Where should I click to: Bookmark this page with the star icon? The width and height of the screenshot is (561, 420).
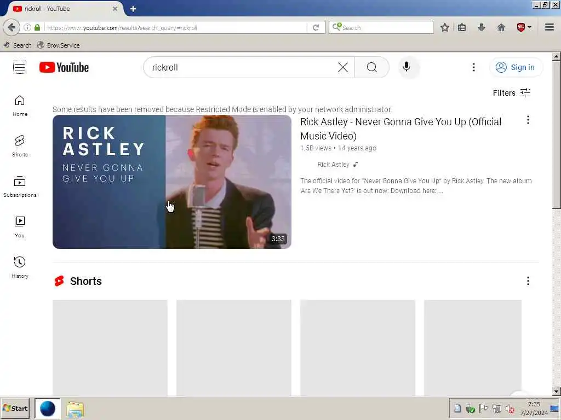445,27
